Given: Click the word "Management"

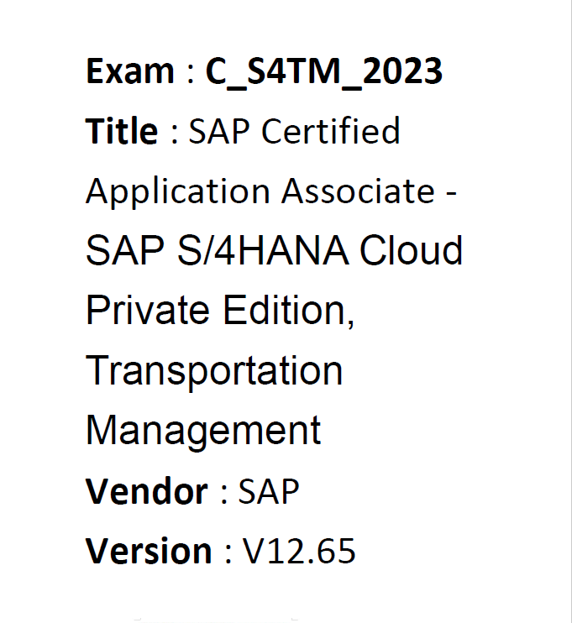Looking at the screenshot, I should [203, 432].
